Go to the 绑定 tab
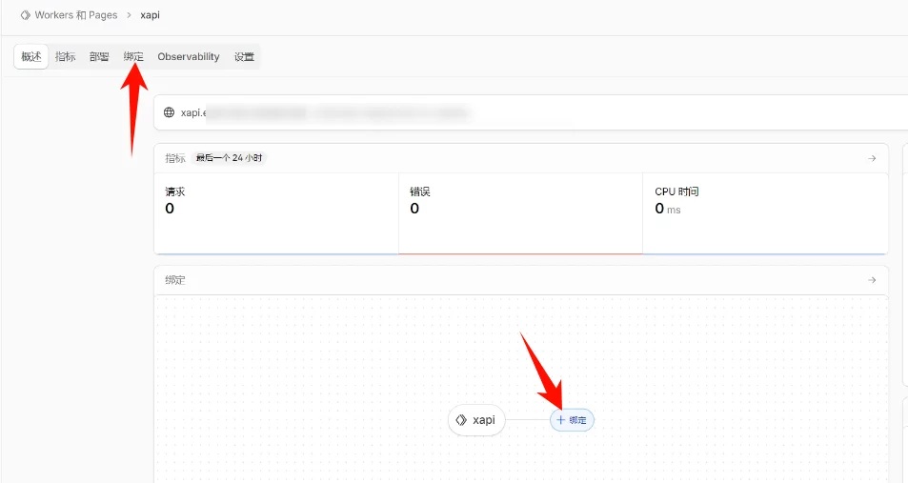The width and height of the screenshot is (908, 483). tap(133, 57)
